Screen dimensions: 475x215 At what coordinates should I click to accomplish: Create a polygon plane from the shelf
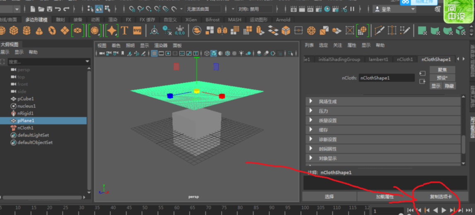(x=65, y=30)
